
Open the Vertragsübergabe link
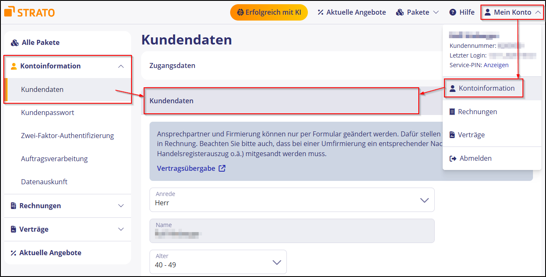pyautogui.click(x=186, y=168)
